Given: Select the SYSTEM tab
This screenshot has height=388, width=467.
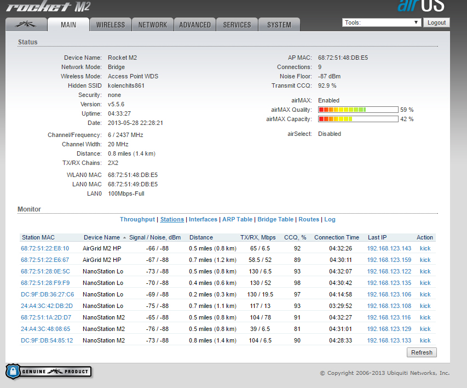Looking at the screenshot, I should pos(279,25).
